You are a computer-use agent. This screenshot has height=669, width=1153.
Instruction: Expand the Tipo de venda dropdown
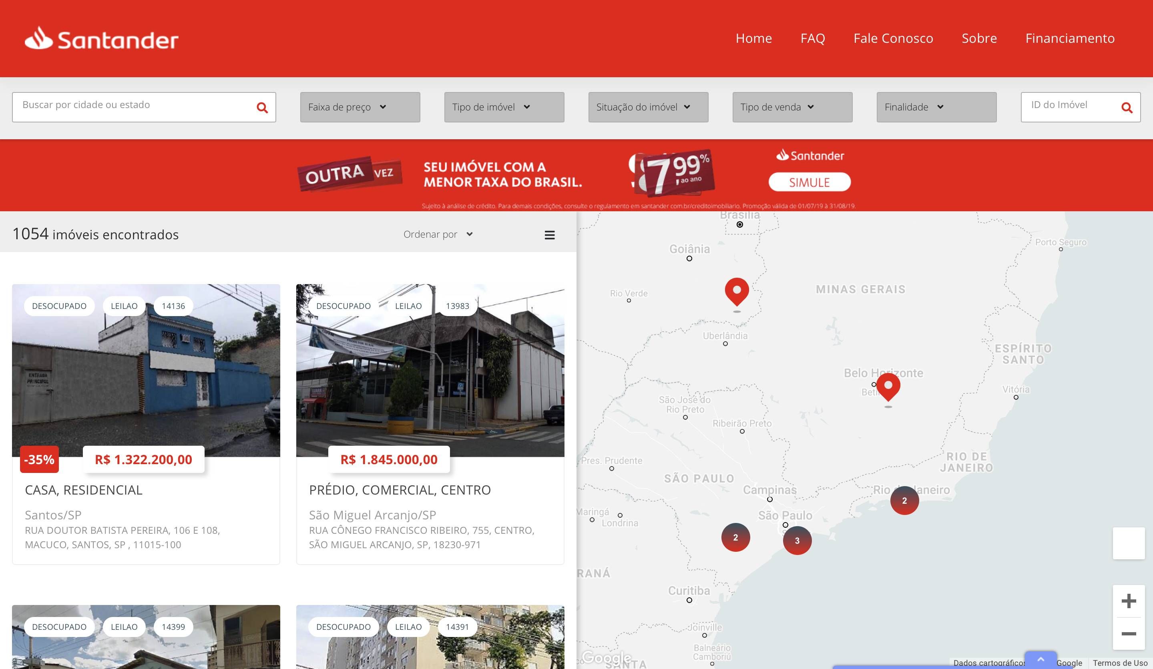(x=792, y=107)
